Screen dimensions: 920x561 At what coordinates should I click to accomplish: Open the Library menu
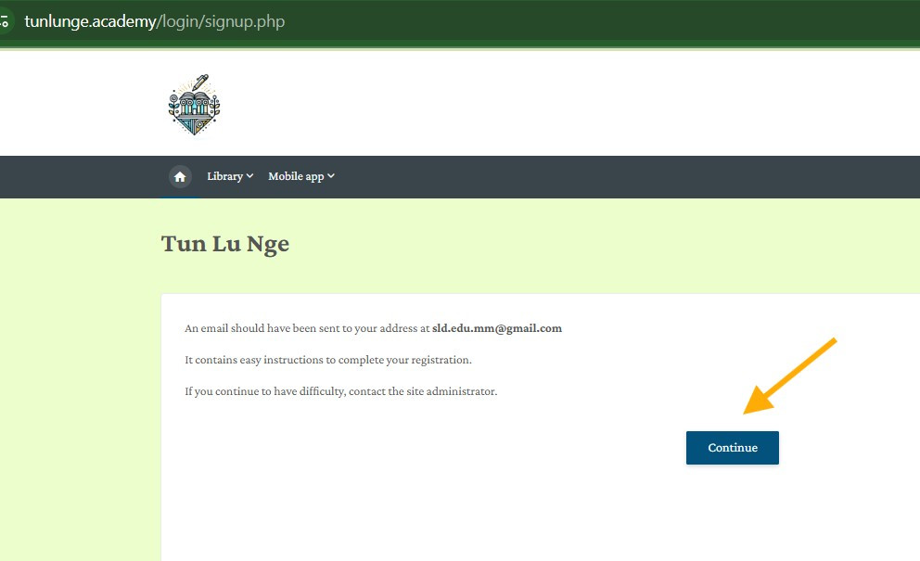click(x=225, y=176)
